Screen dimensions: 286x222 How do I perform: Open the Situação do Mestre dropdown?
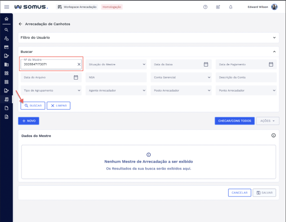[116, 64]
